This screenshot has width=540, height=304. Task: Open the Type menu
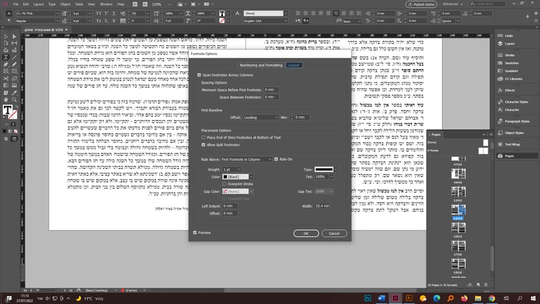pyautogui.click(x=52, y=4)
